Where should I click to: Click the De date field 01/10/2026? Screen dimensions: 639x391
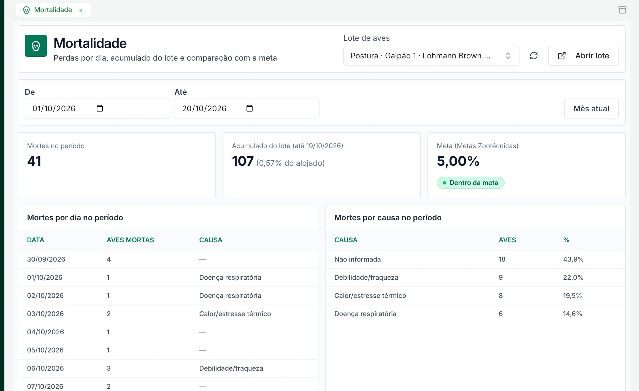(97, 108)
